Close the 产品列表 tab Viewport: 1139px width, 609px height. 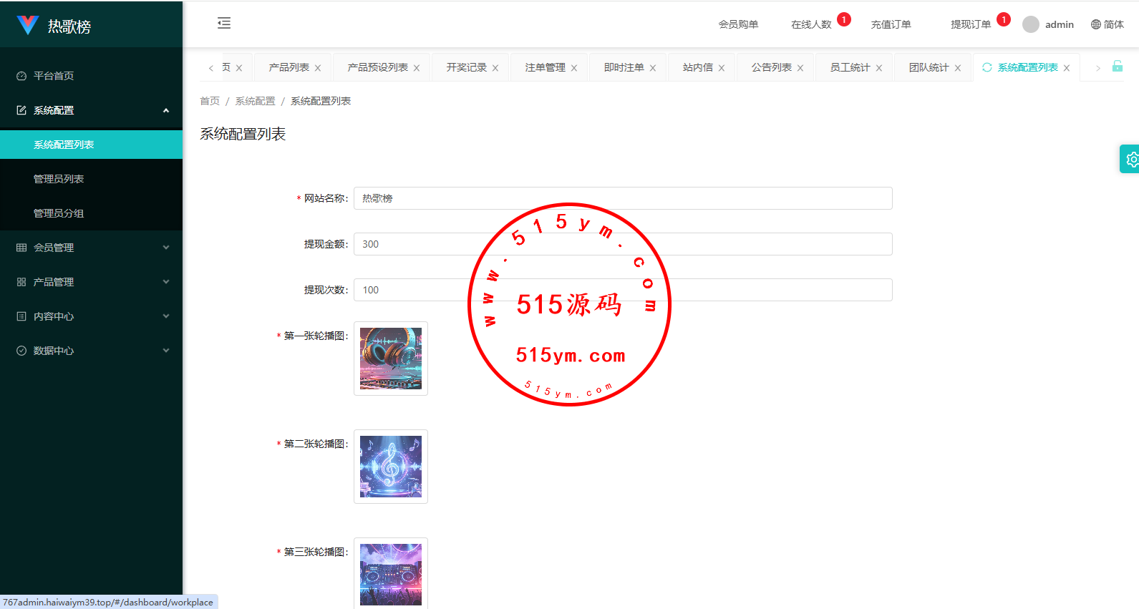(318, 68)
